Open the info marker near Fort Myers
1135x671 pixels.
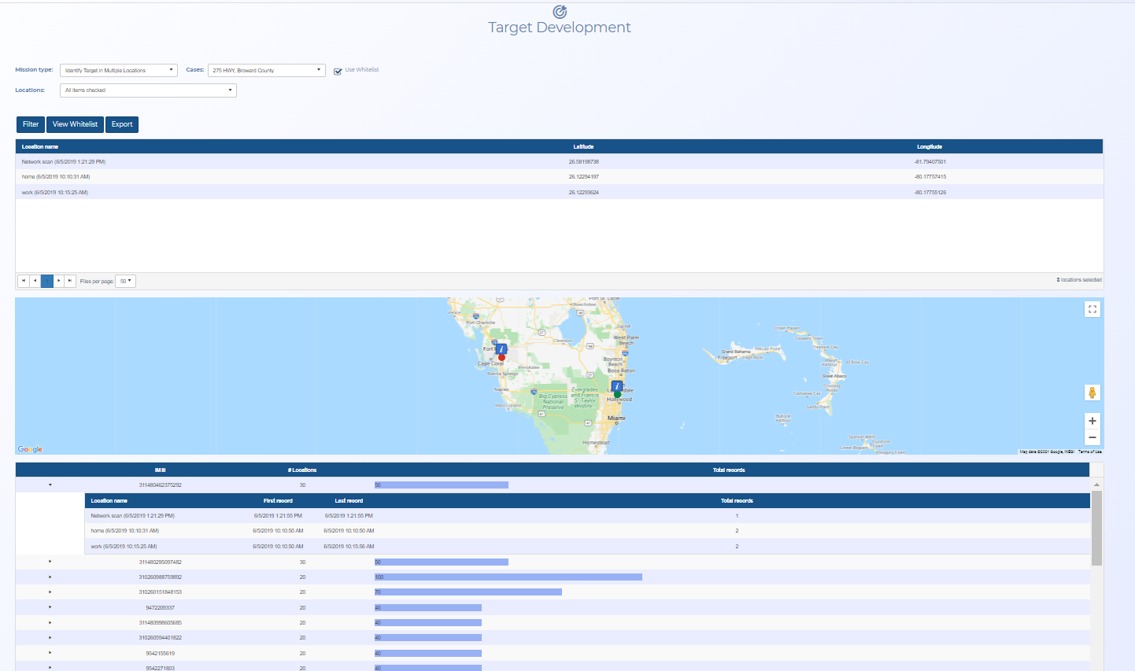click(501, 348)
